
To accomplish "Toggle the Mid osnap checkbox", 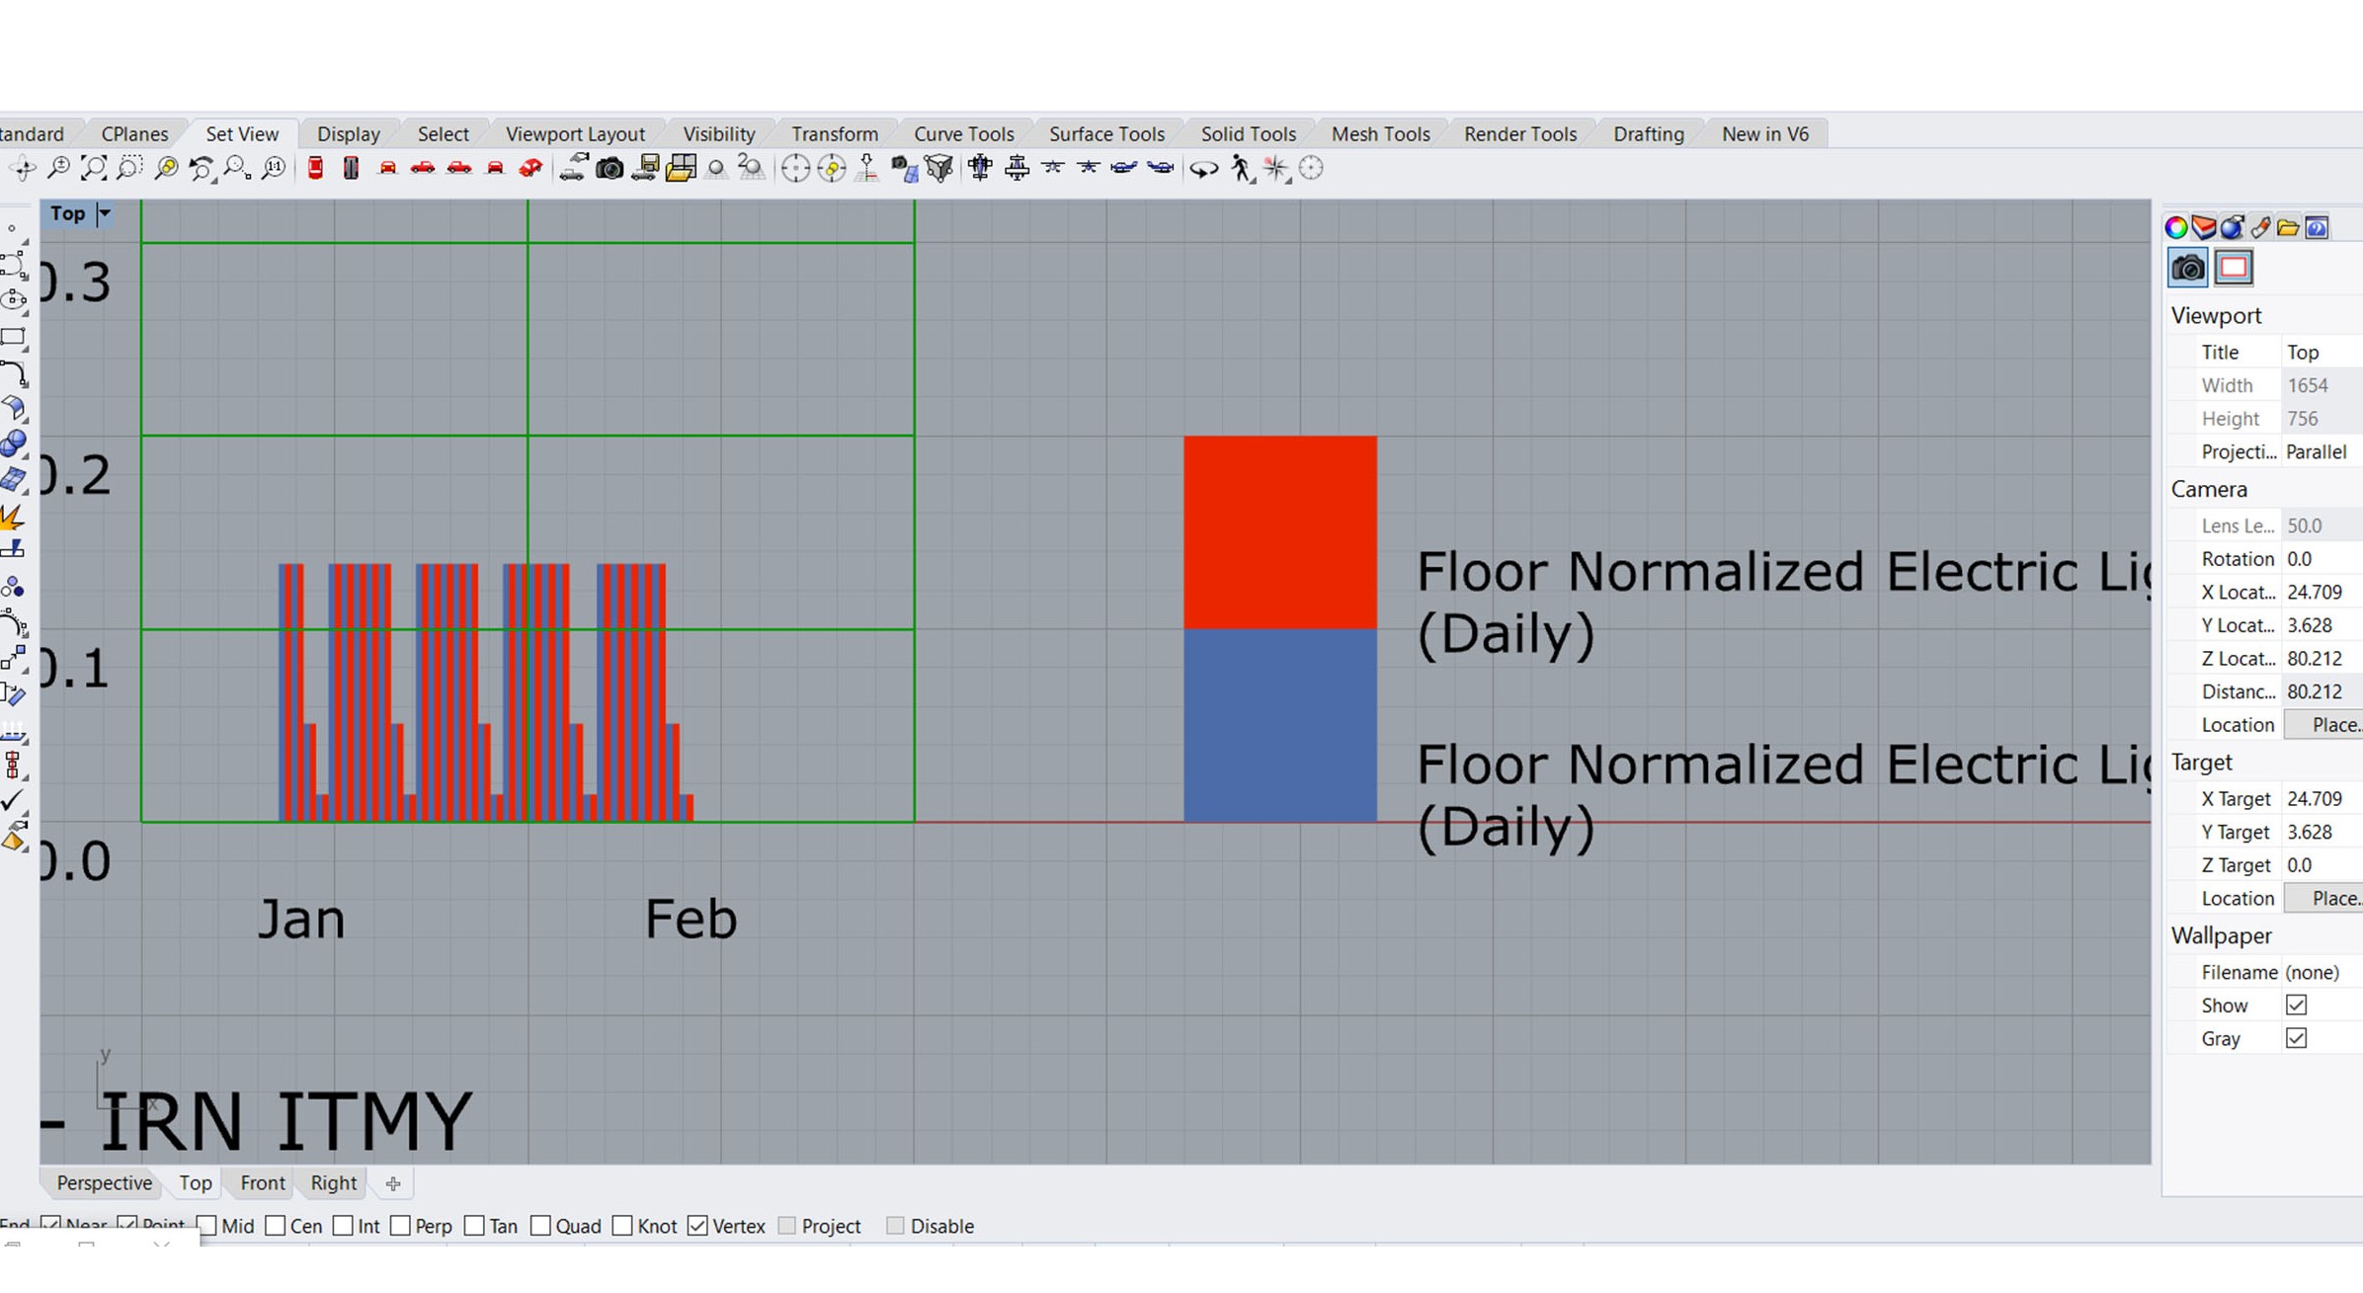I will coord(206,1226).
